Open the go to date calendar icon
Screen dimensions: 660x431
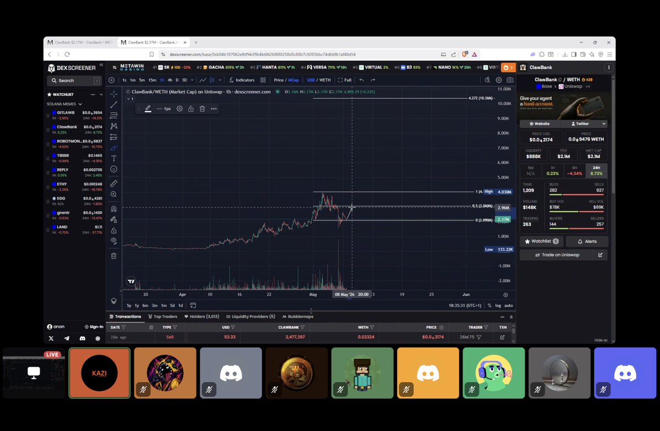193,305
